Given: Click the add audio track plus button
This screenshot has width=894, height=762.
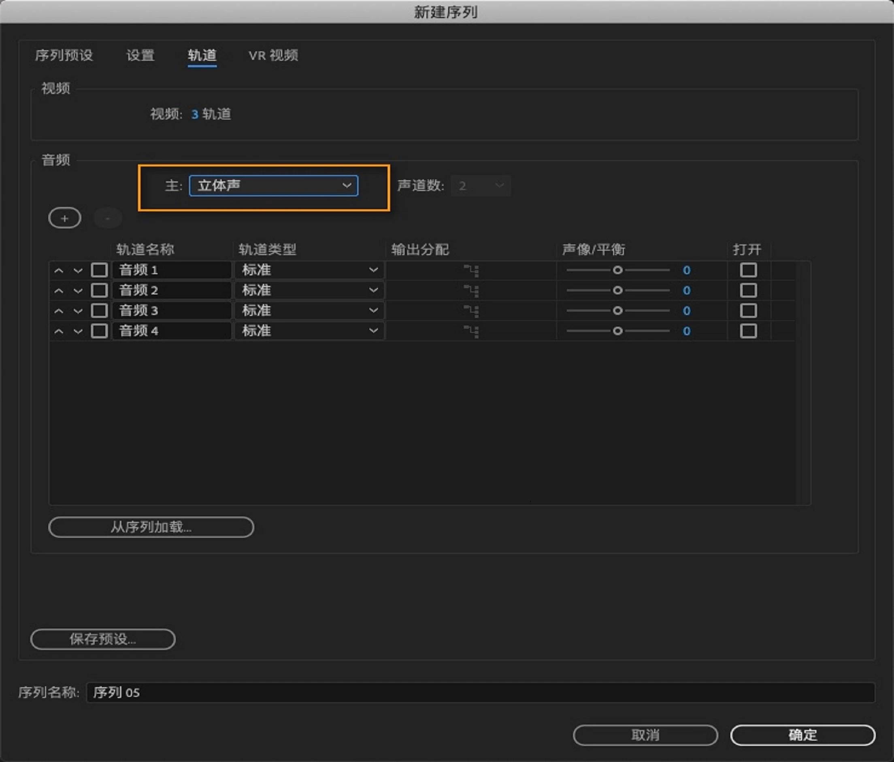Looking at the screenshot, I should [65, 218].
